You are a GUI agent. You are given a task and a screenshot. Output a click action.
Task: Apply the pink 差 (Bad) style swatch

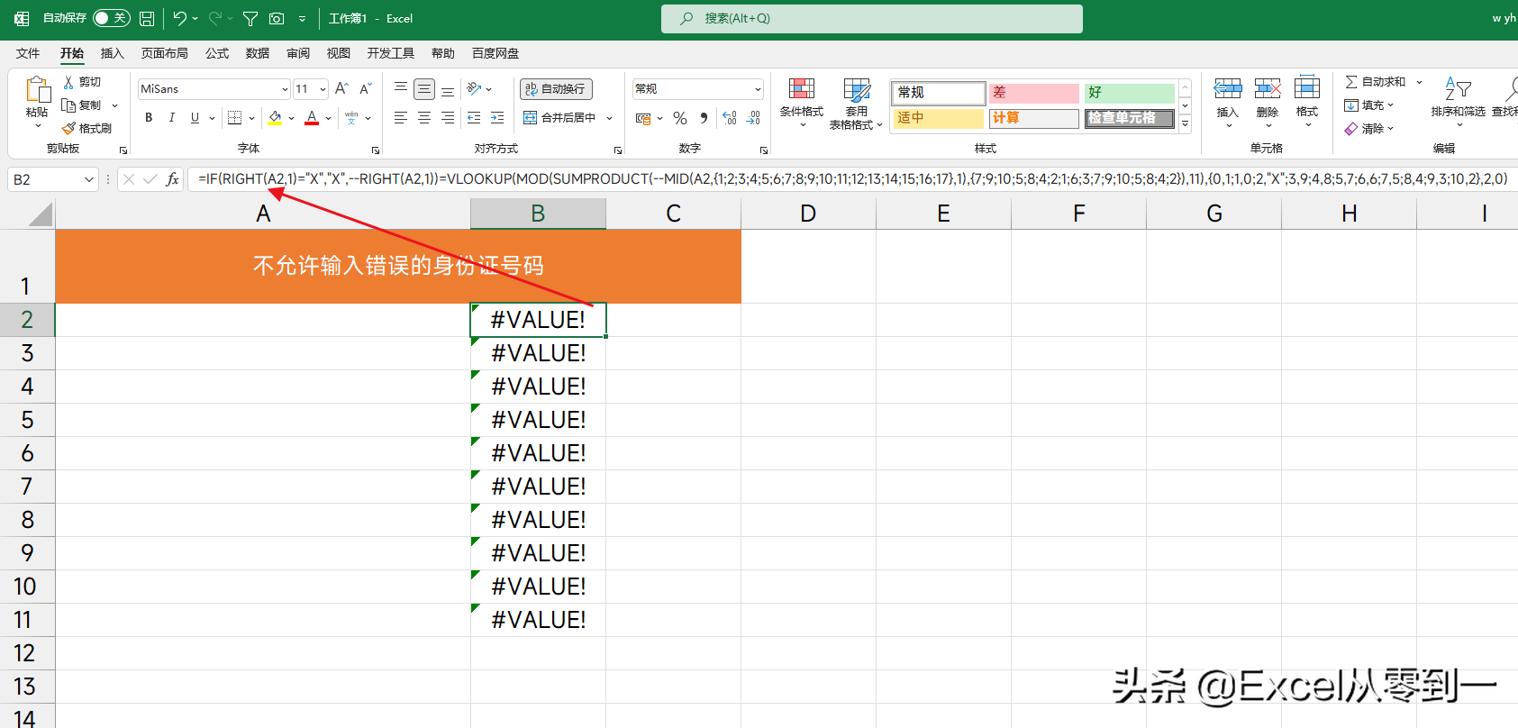1034,93
